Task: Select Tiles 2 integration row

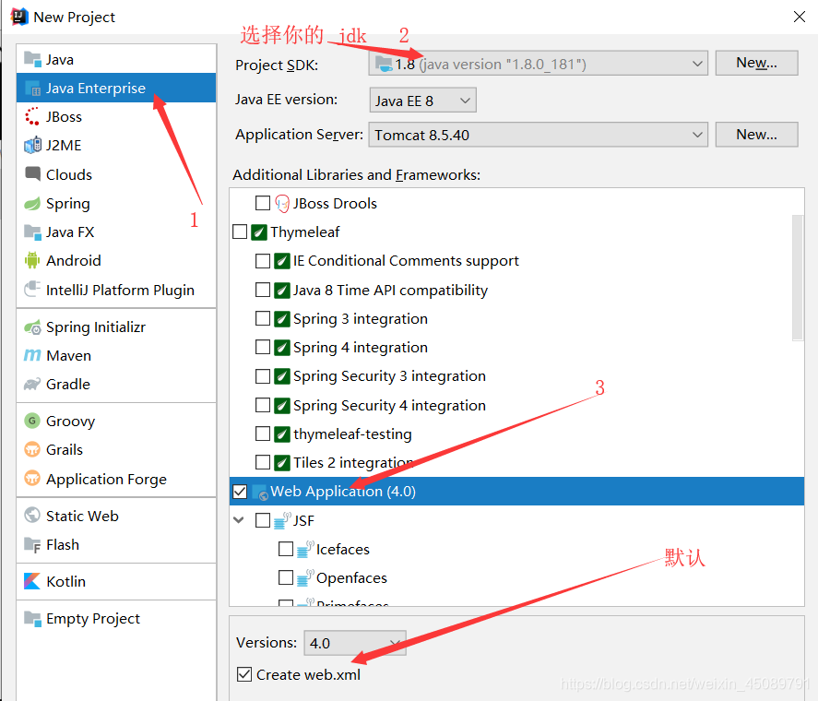Action: [x=516, y=462]
